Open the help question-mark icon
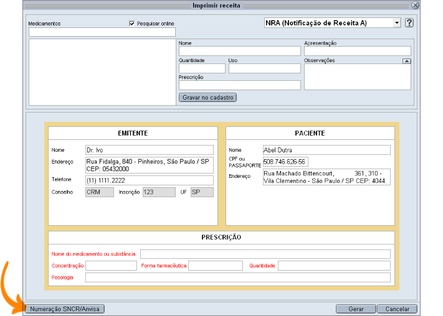 tap(409, 22)
